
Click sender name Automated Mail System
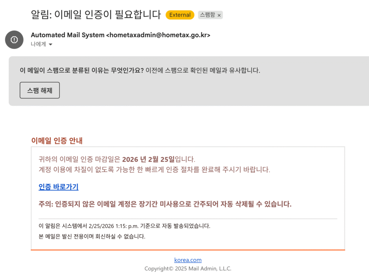(67, 35)
